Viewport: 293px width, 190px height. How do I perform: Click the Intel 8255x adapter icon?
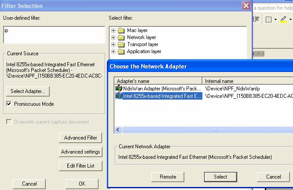119,96
